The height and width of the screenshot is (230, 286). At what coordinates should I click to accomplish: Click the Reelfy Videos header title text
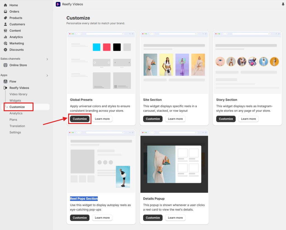[x=73, y=4]
